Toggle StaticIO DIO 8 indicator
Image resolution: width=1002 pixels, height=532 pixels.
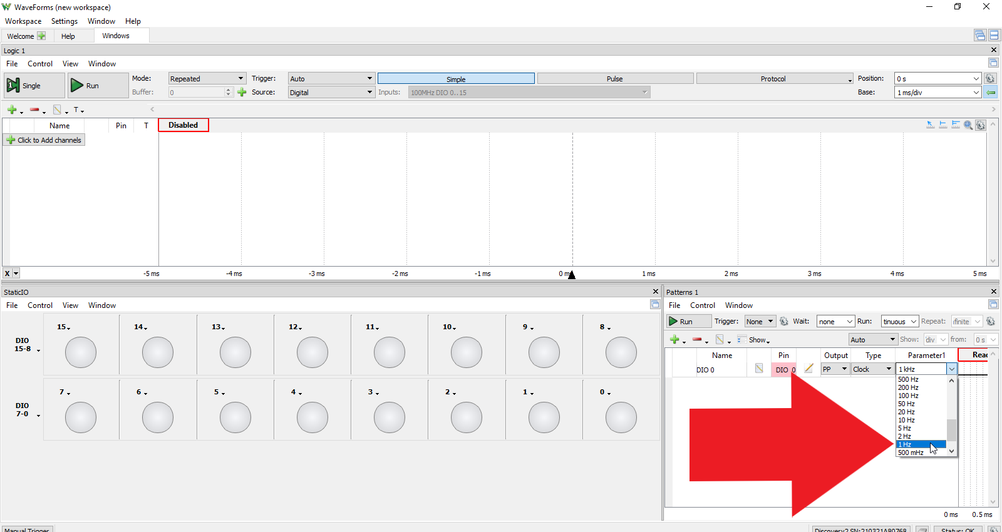tap(621, 352)
